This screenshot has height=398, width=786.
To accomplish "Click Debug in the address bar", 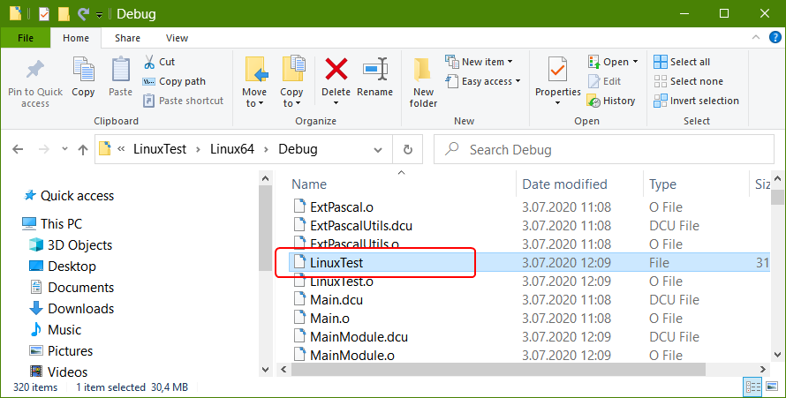I will coord(298,149).
